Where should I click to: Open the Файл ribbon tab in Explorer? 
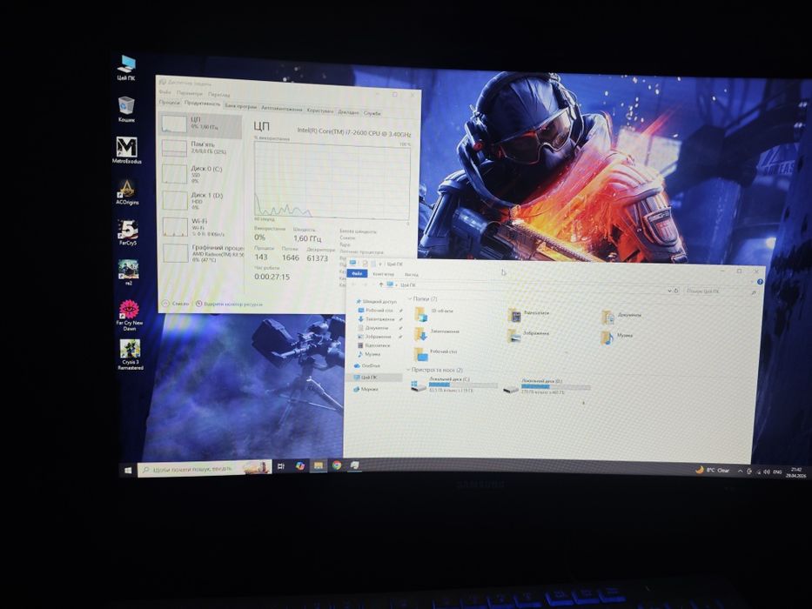tap(357, 273)
